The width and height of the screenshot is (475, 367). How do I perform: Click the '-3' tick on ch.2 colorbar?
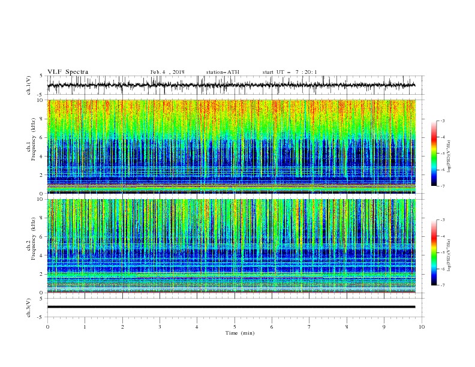[442, 220]
